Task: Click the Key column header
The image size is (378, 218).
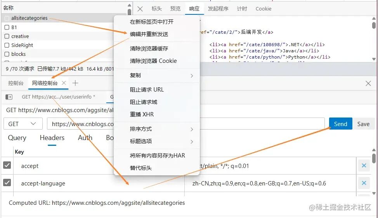Action: [19, 152]
